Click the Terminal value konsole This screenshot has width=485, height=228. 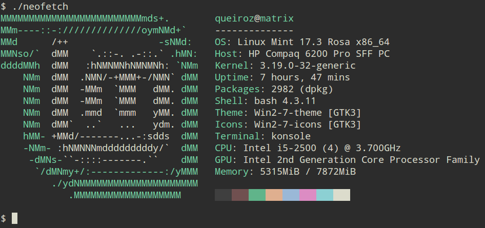point(291,136)
